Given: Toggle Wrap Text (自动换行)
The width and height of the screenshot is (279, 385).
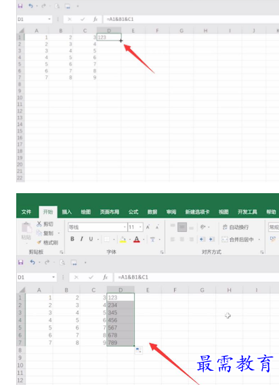Looking at the screenshot, I should click(x=236, y=227).
